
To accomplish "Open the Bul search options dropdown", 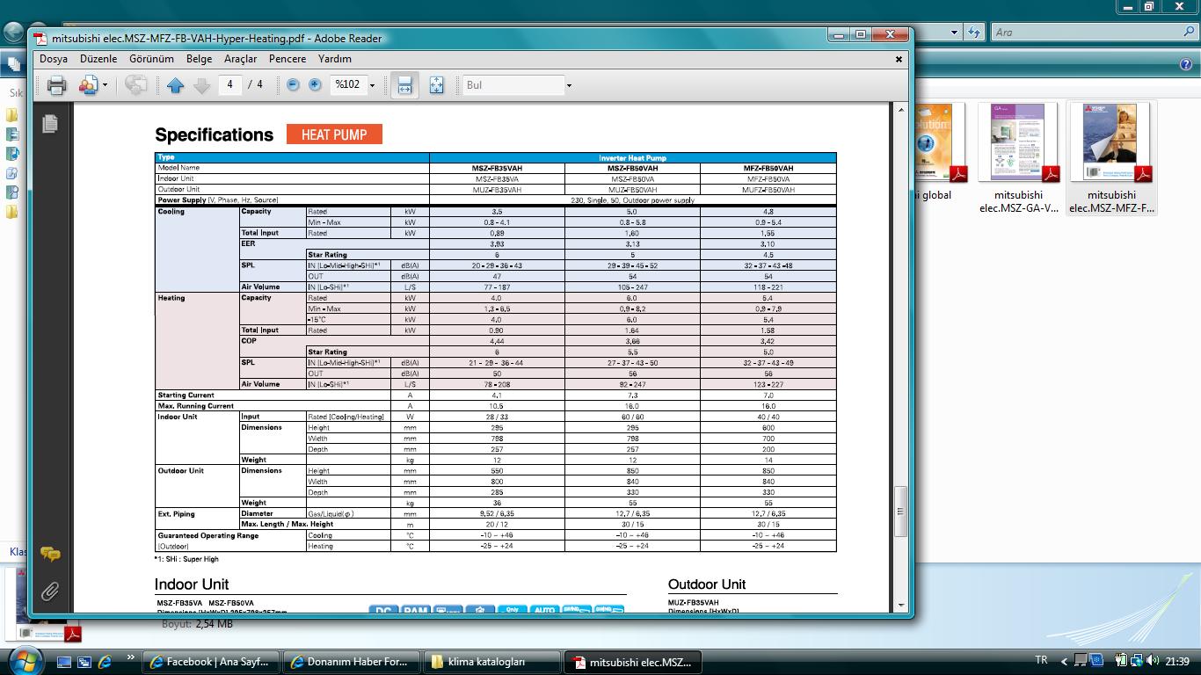I will 569,85.
